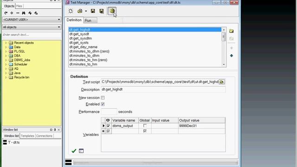
Task: Expand the DBMS_Jobs folder
Action: click(6, 60)
